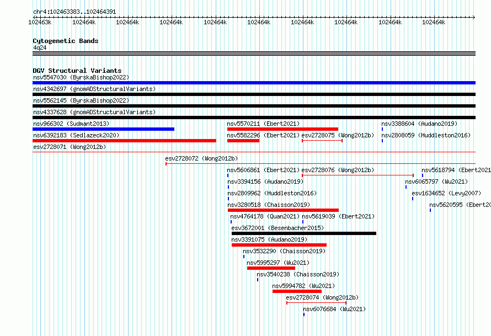
Task: Click the esv2728076 thin red span
Action: pos(358,175)
